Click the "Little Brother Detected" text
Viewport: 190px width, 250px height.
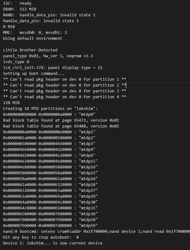point(30,50)
